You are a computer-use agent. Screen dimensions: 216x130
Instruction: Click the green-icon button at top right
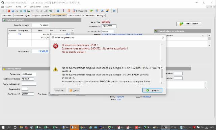pos(189,24)
